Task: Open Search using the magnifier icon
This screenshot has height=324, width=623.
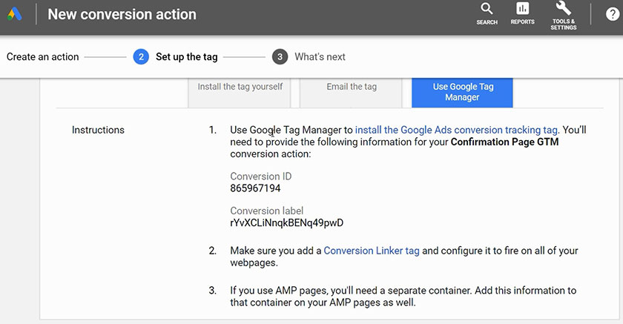Action: [x=487, y=10]
